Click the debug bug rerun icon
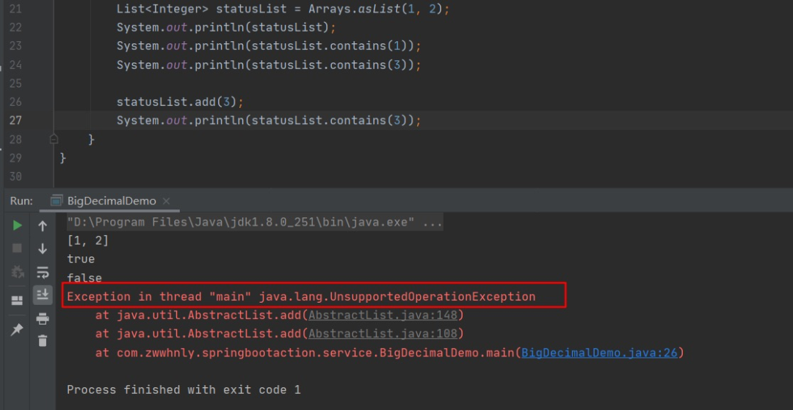Viewport: 793px width, 410px height. (17, 273)
